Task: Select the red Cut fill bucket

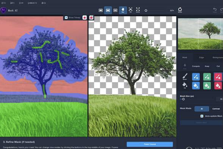Action: 218,85
